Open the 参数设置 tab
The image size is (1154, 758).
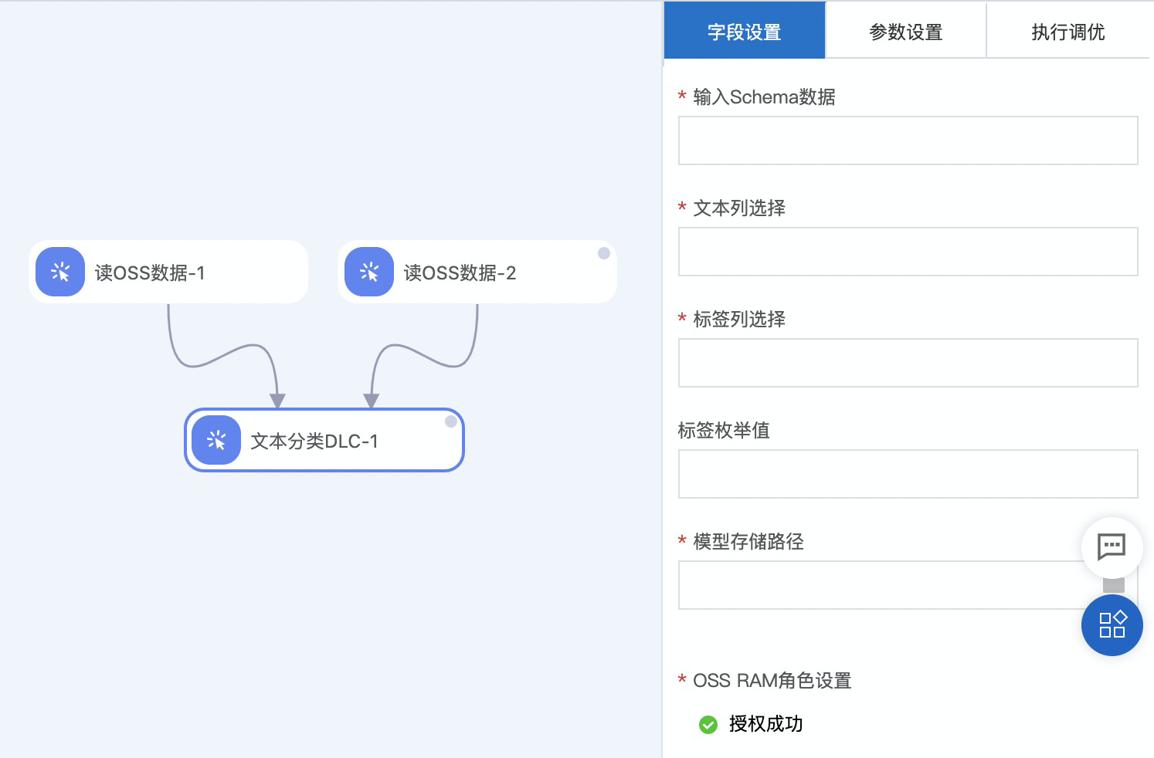point(906,31)
